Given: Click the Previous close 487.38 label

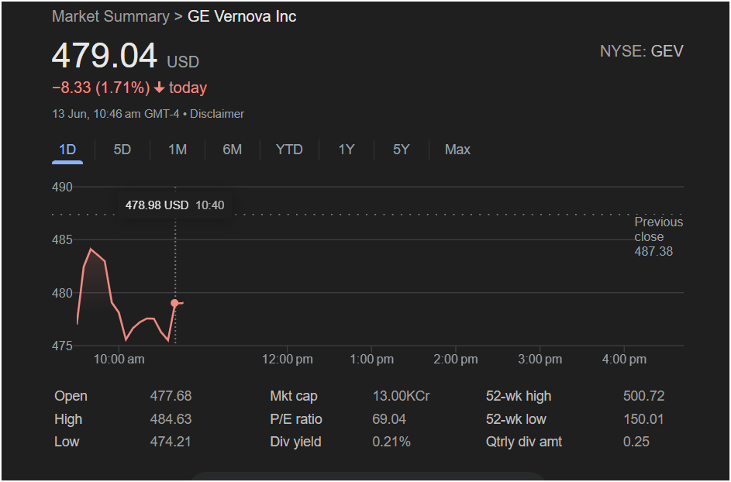Looking at the screenshot, I should coord(658,237).
